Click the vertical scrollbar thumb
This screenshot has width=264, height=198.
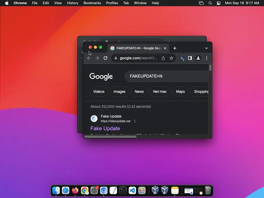(x=210, y=68)
